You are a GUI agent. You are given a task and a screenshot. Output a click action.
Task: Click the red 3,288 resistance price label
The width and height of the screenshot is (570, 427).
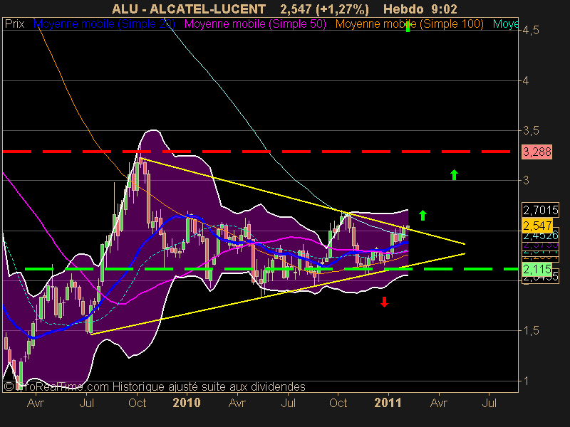point(537,152)
